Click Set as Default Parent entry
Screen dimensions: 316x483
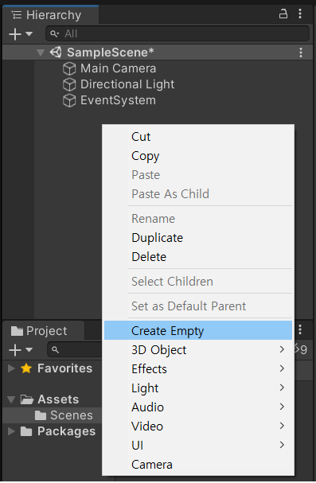(198, 306)
